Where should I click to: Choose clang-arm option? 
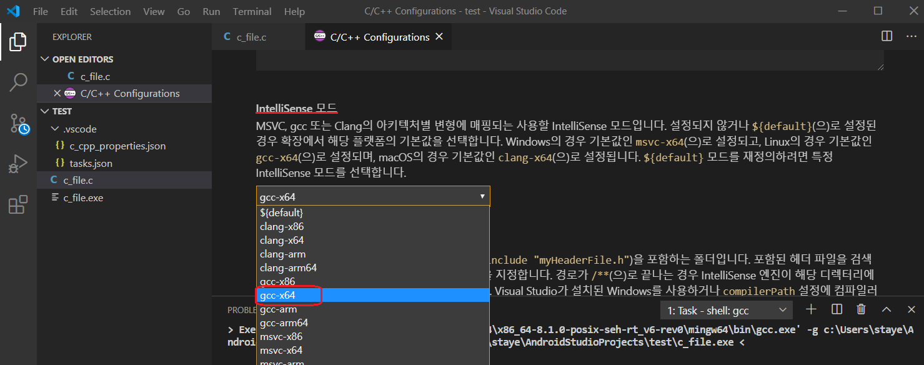[x=373, y=254]
